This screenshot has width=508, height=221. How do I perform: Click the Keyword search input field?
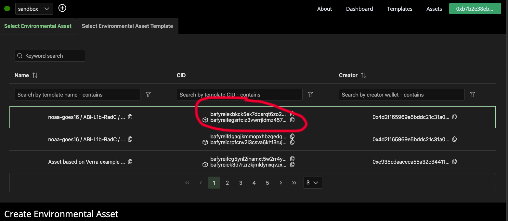coord(49,55)
